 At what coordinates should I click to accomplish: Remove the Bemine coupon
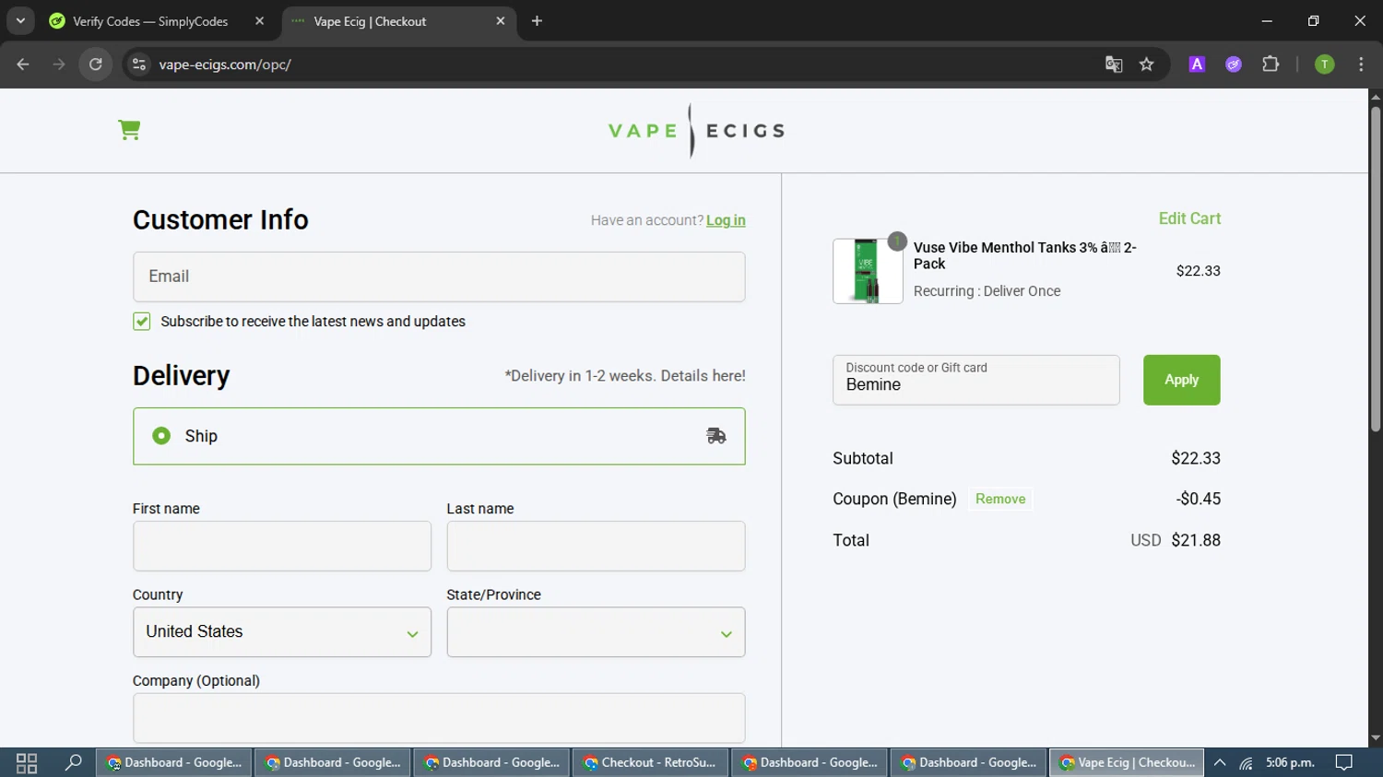pos(1000,499)
